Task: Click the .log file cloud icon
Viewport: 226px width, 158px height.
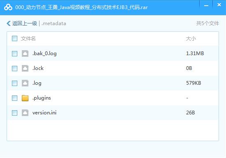Action: [25, 83]
